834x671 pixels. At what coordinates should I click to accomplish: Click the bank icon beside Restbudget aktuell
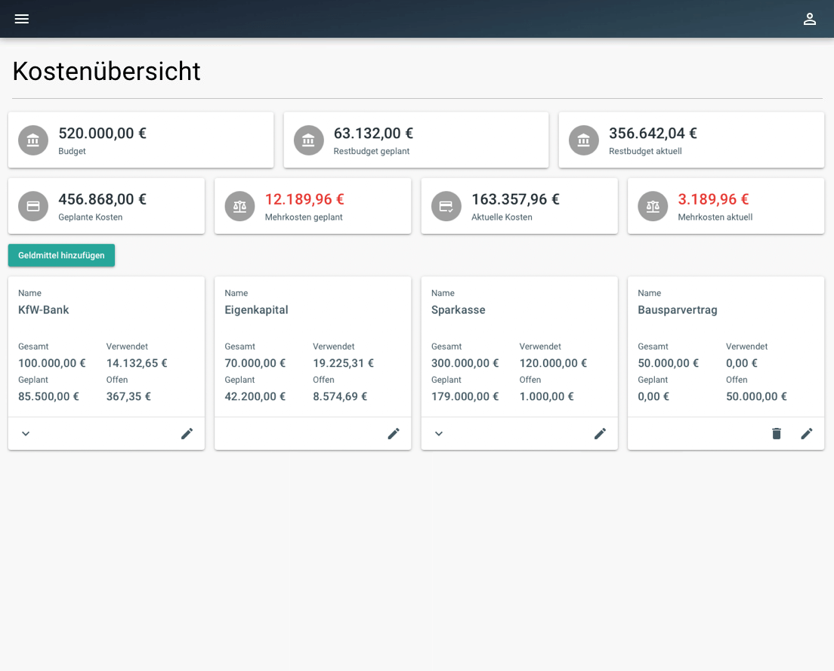click(583, 140)
